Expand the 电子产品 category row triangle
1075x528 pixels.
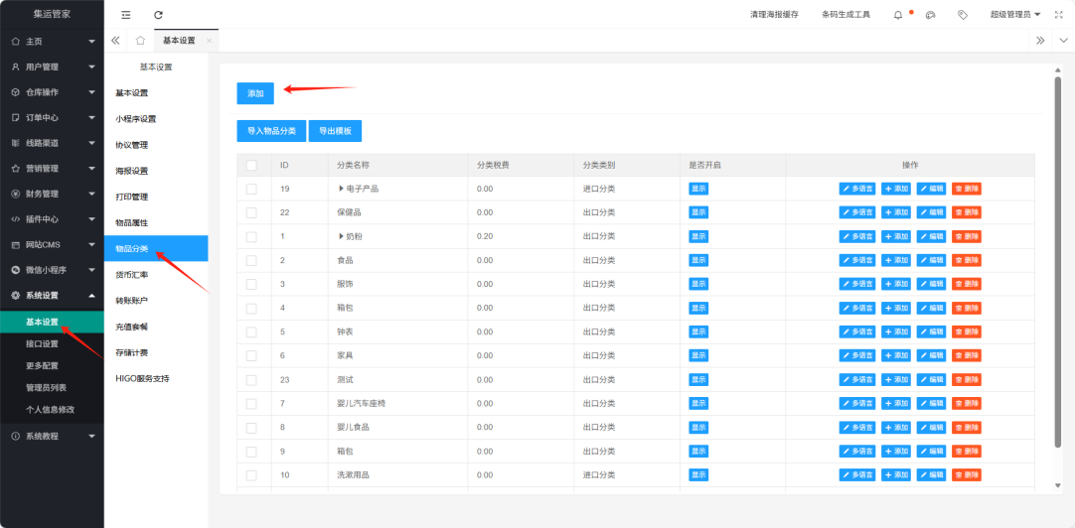pos(341,189)
